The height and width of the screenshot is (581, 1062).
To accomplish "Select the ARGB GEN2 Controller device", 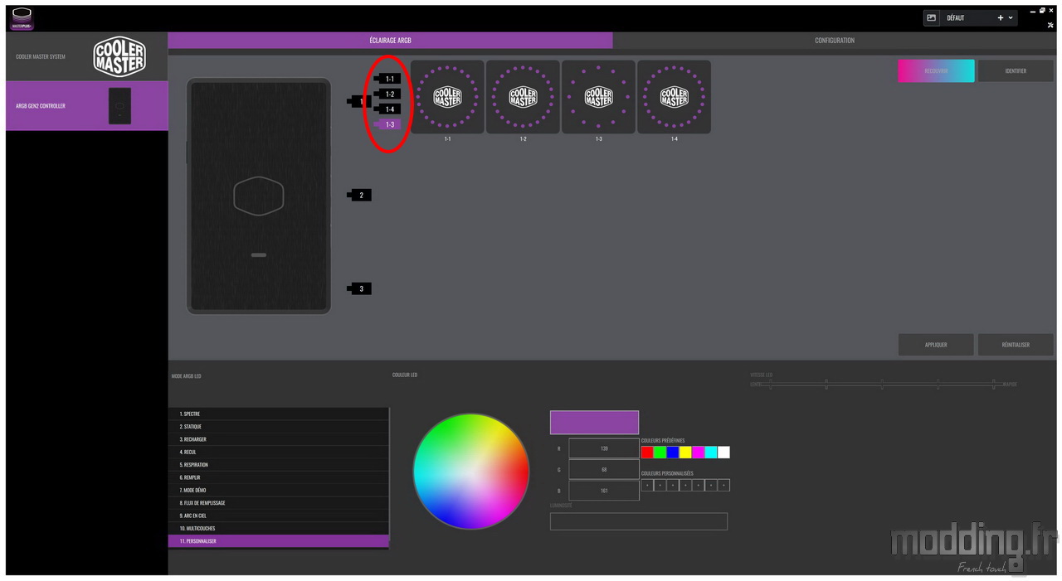I will 87,106.
